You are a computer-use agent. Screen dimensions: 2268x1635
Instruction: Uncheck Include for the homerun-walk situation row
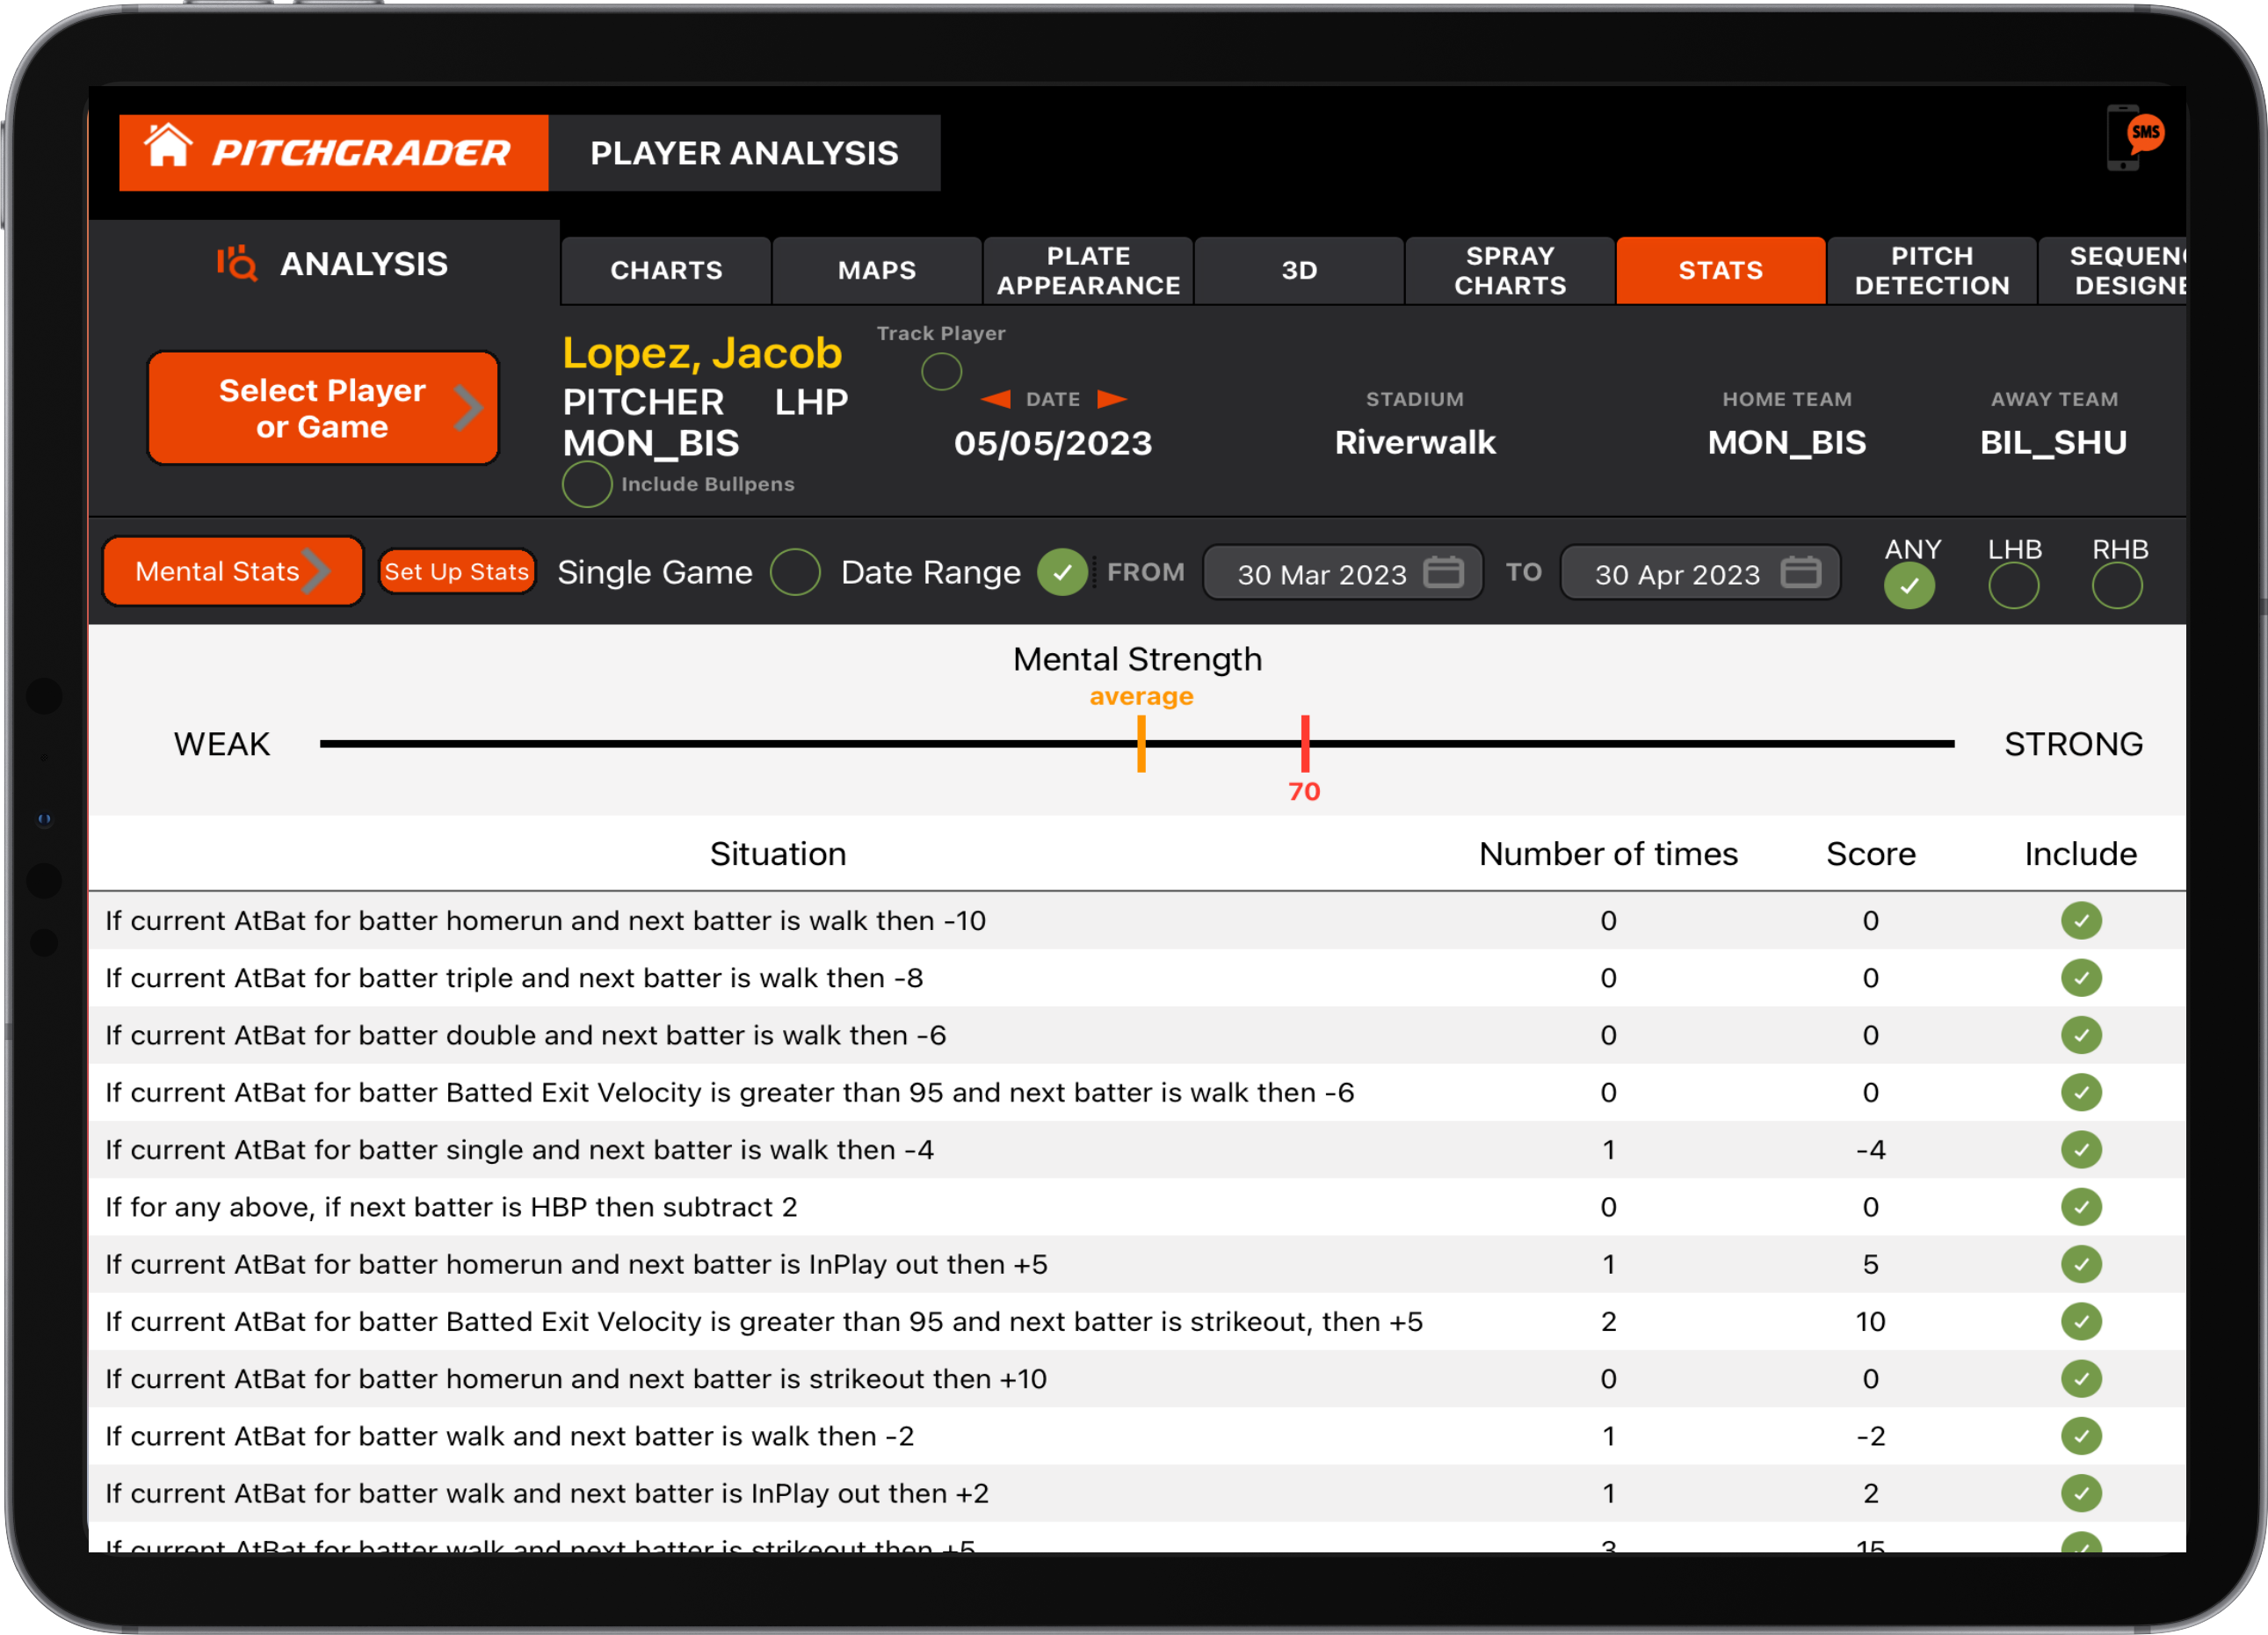tap(2081, 920)
